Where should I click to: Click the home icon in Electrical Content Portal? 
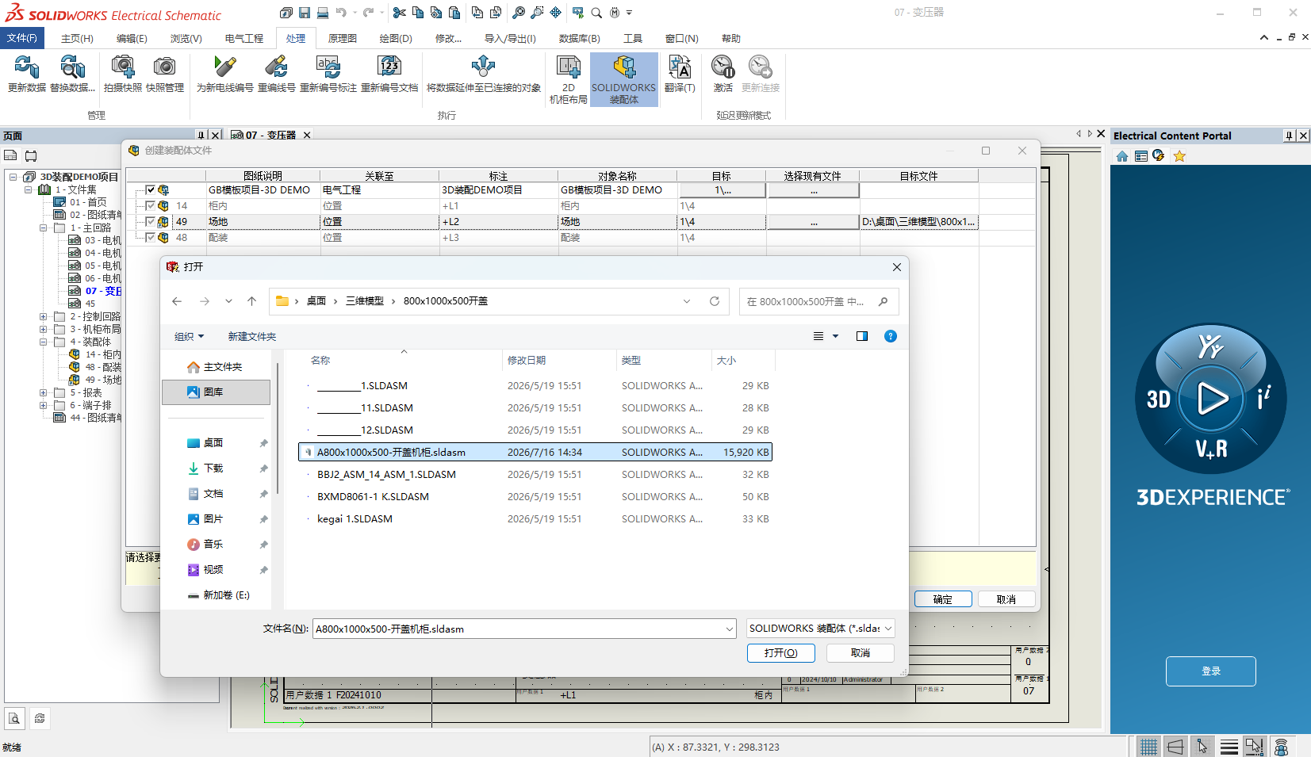click(1122, 156)
